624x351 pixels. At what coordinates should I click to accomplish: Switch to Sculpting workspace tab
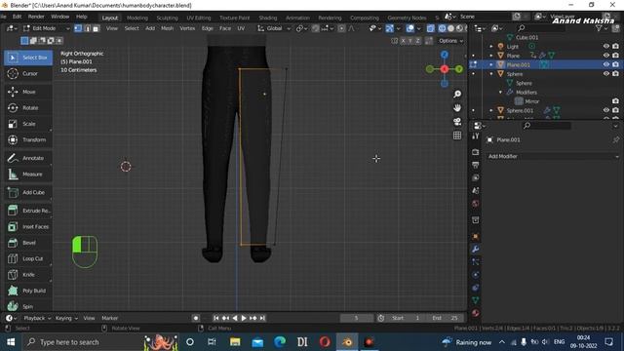pos(167,18)
